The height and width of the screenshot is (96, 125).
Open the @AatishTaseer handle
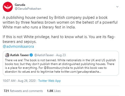44,55
